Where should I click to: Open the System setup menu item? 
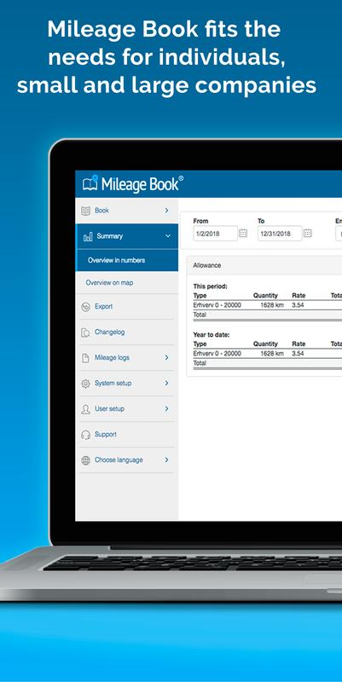pos(126,383)
